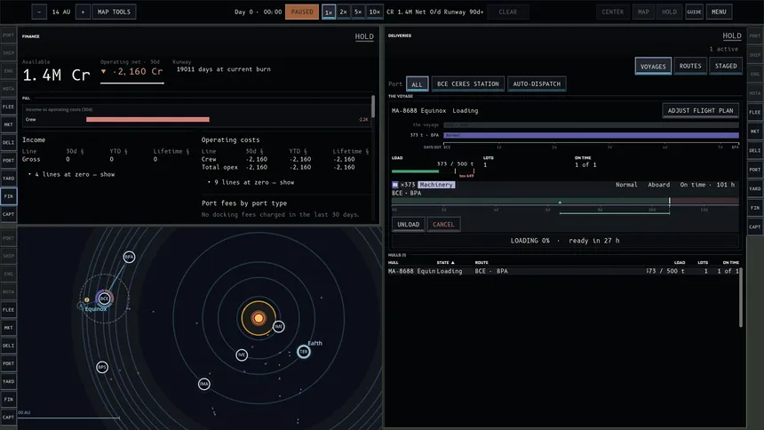
Task: Show the 4 zero income lines
Action: pos(74,174)
